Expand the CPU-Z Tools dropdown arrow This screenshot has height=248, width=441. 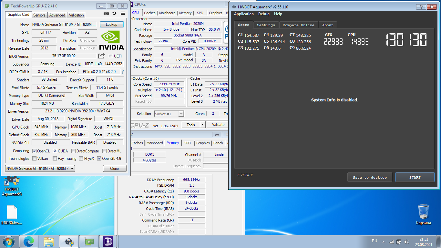(202, 125)
